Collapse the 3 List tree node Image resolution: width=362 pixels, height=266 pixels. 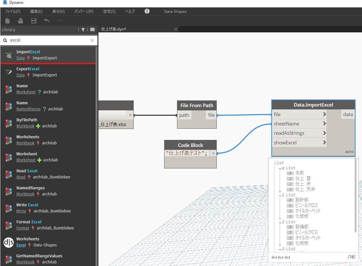tap(280, 249)
